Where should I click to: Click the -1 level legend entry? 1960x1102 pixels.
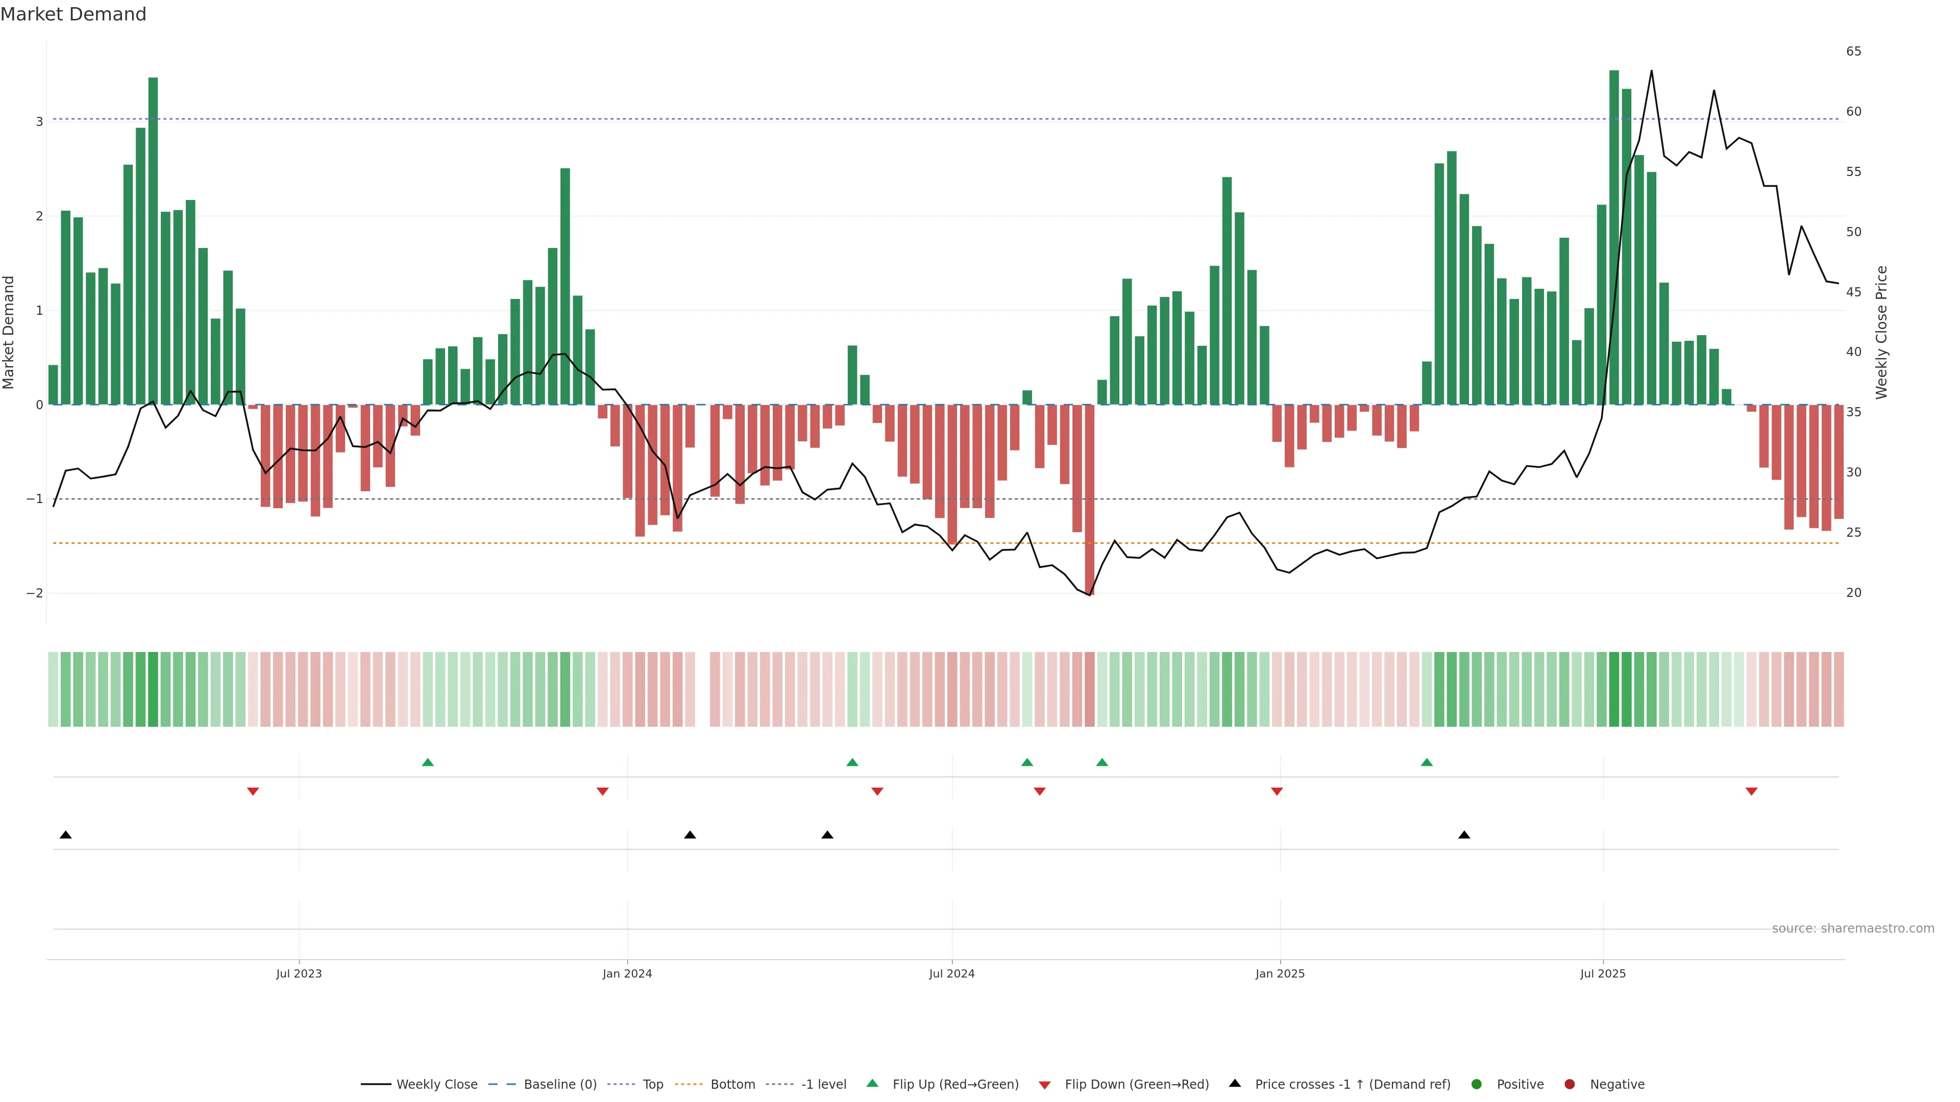(x=823, y=1085)
